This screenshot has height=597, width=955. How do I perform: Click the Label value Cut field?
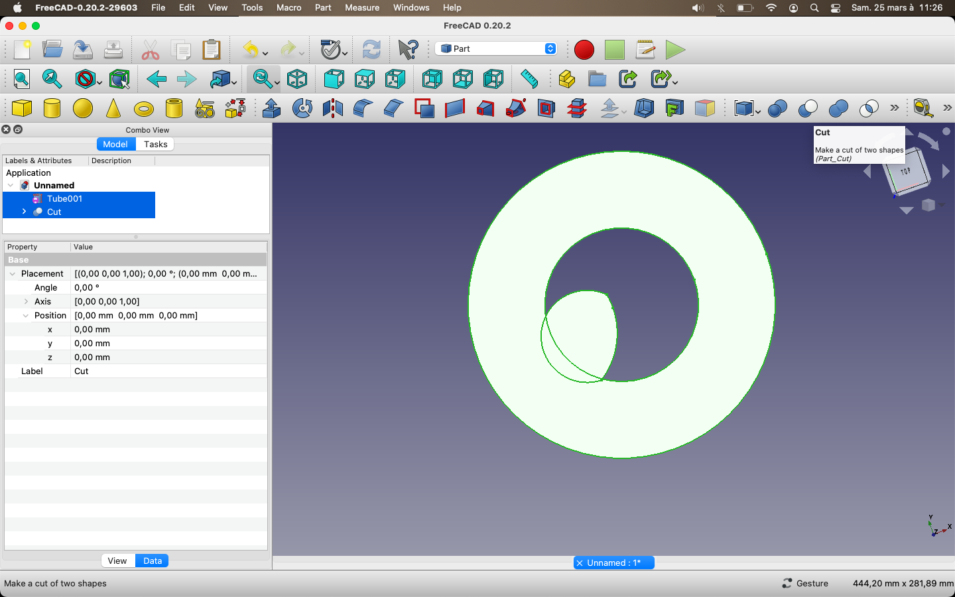pos(168,371)
